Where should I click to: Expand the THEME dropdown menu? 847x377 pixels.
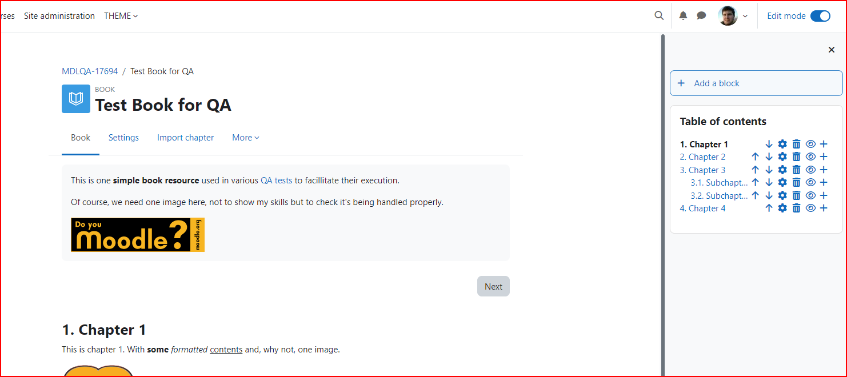tap(121, 16)
